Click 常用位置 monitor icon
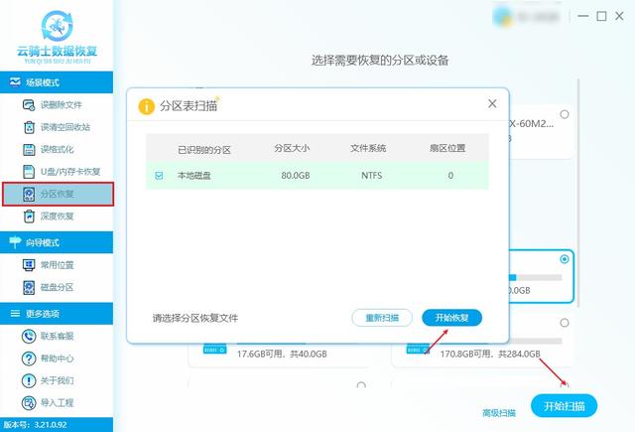 click(29, 265)
